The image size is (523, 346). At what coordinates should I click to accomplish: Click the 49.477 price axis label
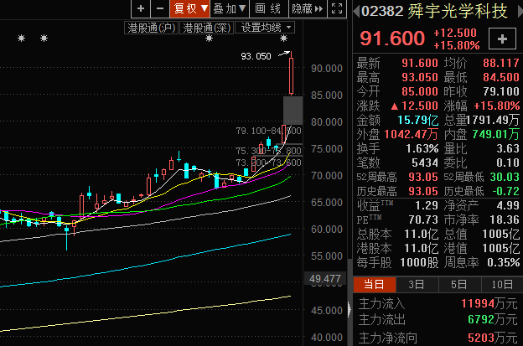324,278
